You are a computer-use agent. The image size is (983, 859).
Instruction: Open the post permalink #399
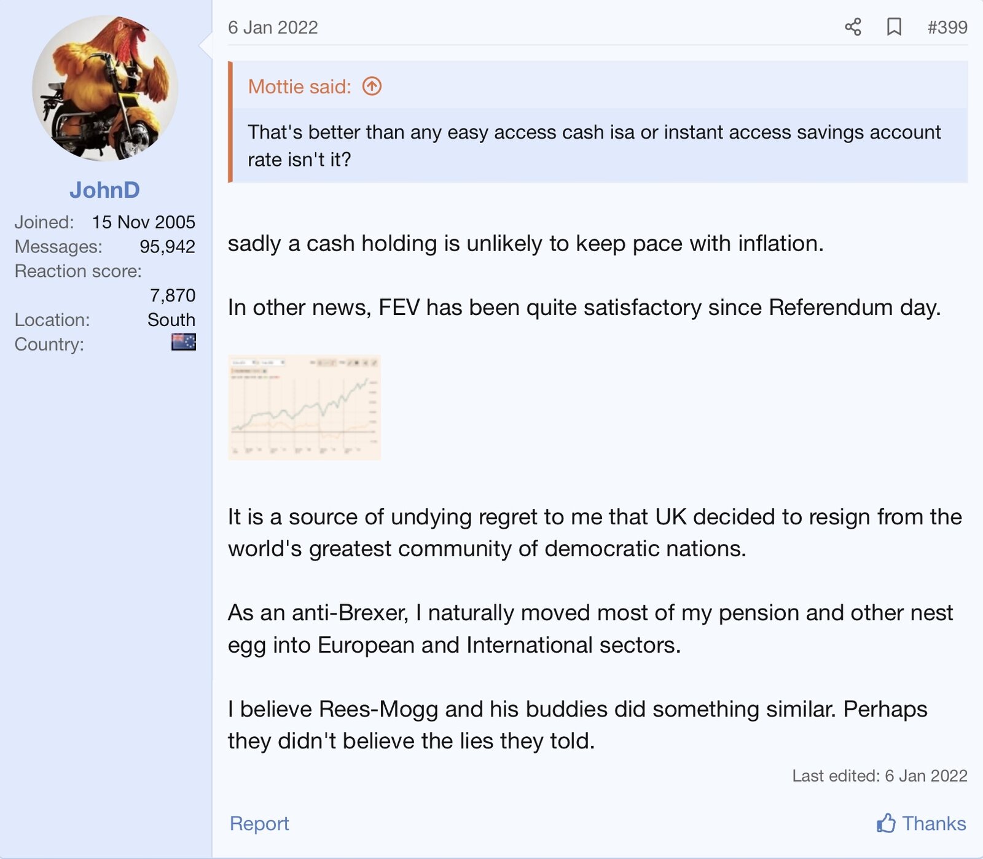click(x=947, y=27)
